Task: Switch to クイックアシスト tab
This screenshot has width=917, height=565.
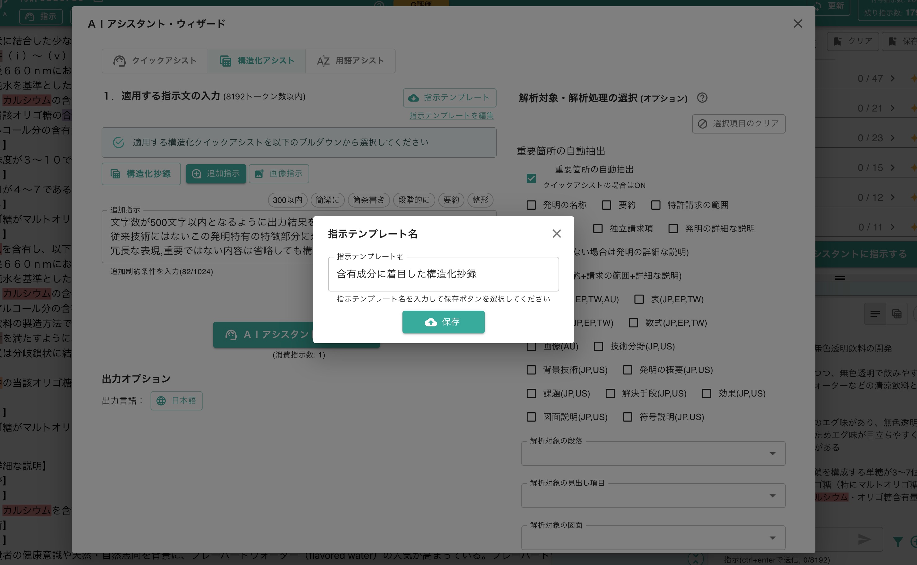Action: click(x=155, y=60)
